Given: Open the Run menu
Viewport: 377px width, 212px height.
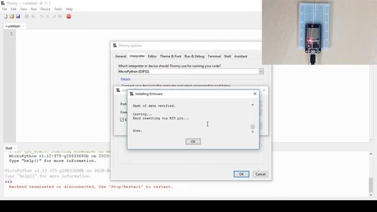Looking at the screenshot, I should point(34,9).
